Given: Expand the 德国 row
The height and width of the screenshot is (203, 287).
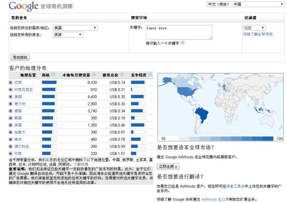Looking at the screenshot, I should tap(11, 111).
